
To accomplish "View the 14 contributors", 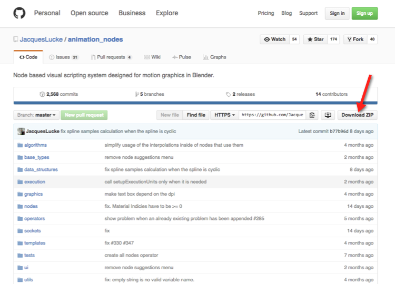I will pos(331,94).
